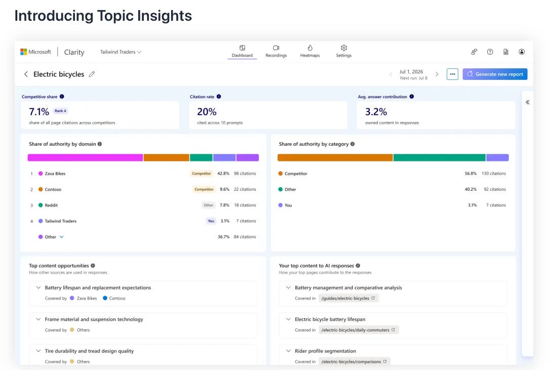Go to next report date arrow

(437, 74)
